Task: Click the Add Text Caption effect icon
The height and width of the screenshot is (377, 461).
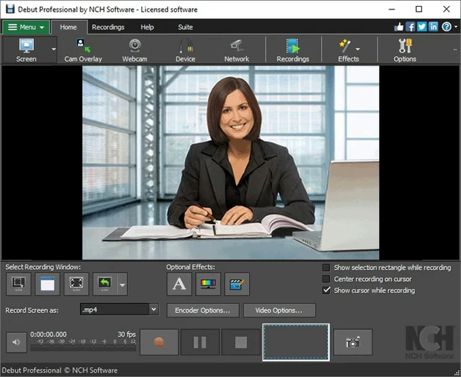Action: (179, 284)
